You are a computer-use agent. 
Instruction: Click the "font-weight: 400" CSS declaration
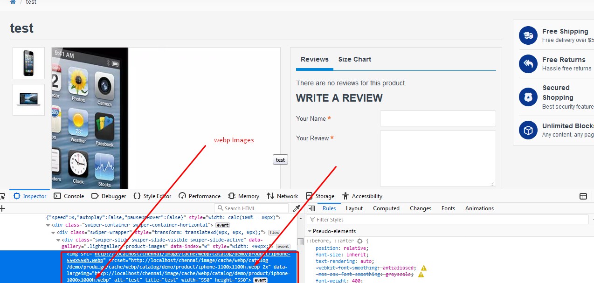tap(339, 281)
